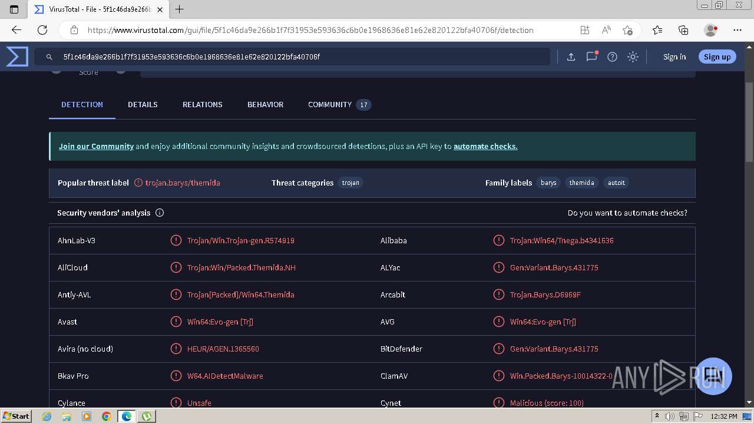
Task: Open the help question mark icon
Action: tap(612, 57)
